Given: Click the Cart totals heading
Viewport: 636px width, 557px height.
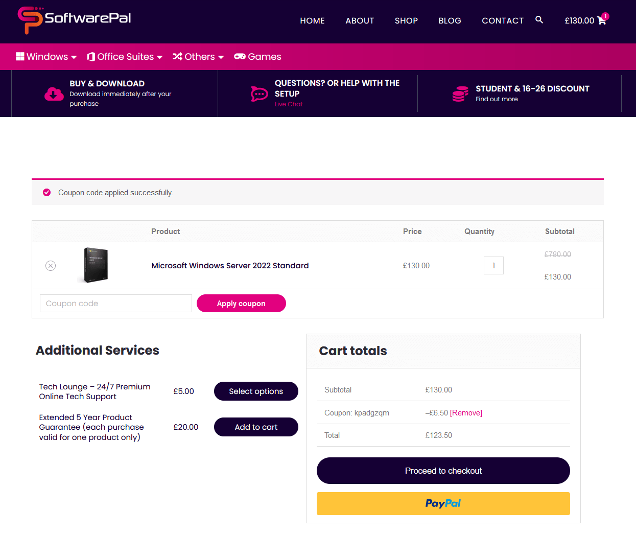Looking at the screenshot, I should (353, 351).
